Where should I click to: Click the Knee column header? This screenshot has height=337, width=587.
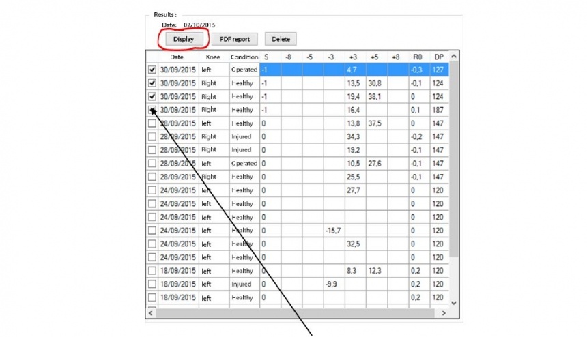213,57
